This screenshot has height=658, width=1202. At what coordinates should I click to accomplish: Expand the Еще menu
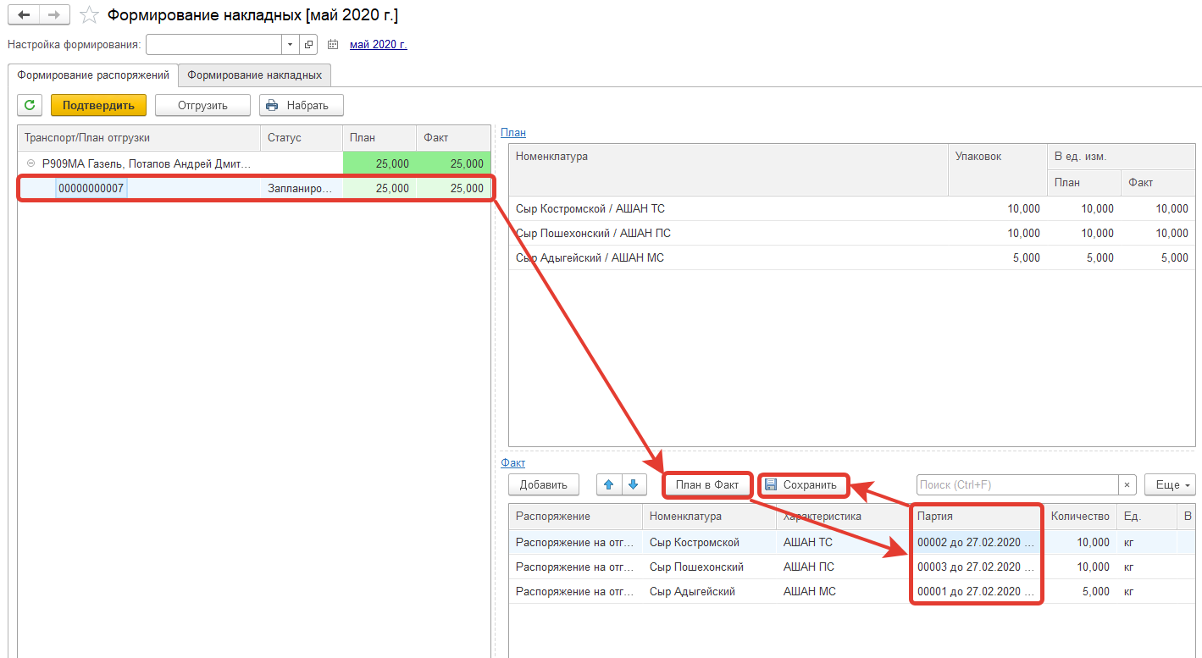(x=1170, y=484)
